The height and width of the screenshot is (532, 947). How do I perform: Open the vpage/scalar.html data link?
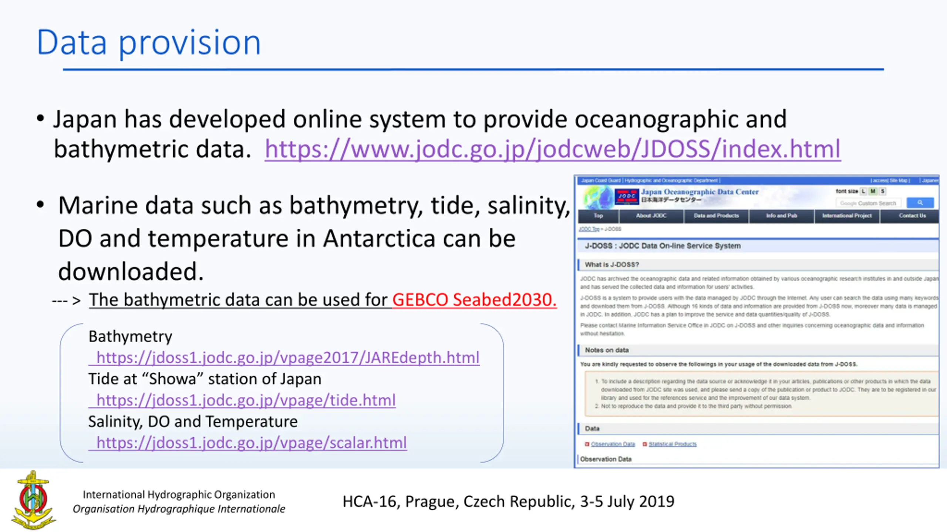click(x=247, y=443)
